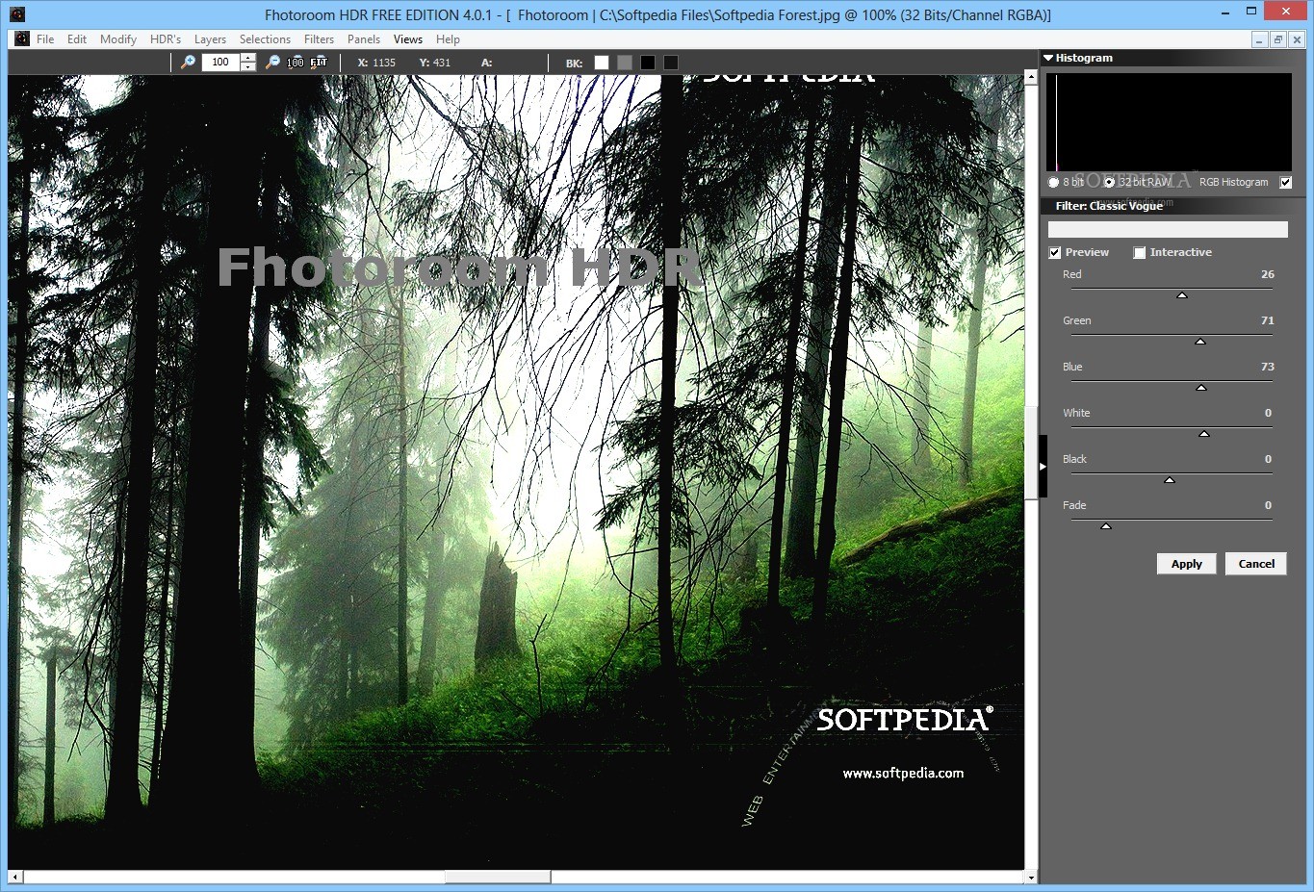Open the Edit menu
Image resolution: width=1314 pixels, height=892 pixels.
point(77,39)
